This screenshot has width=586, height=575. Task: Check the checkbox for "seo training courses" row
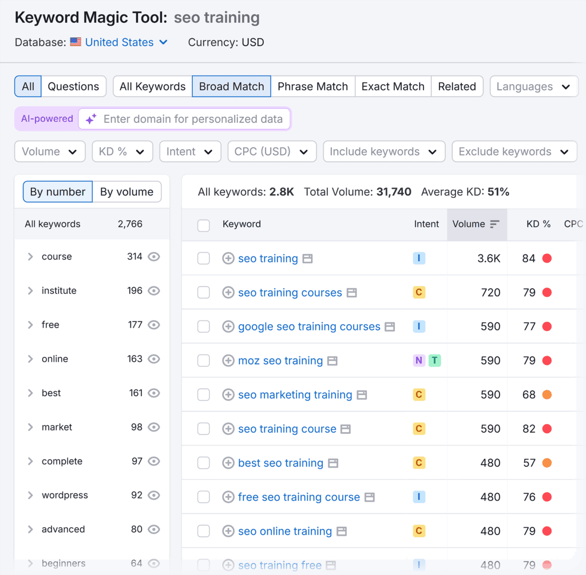[204, 292]
